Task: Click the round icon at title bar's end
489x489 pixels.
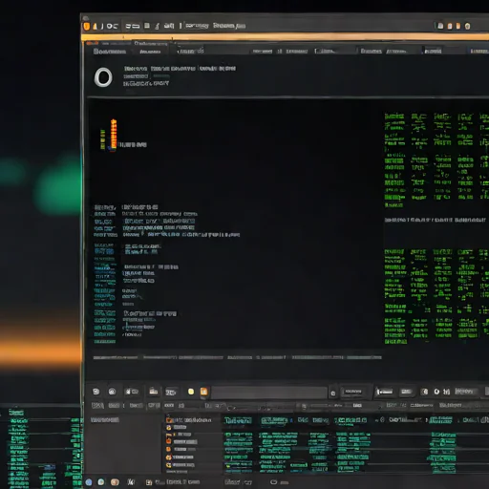Action: point(467,26)
